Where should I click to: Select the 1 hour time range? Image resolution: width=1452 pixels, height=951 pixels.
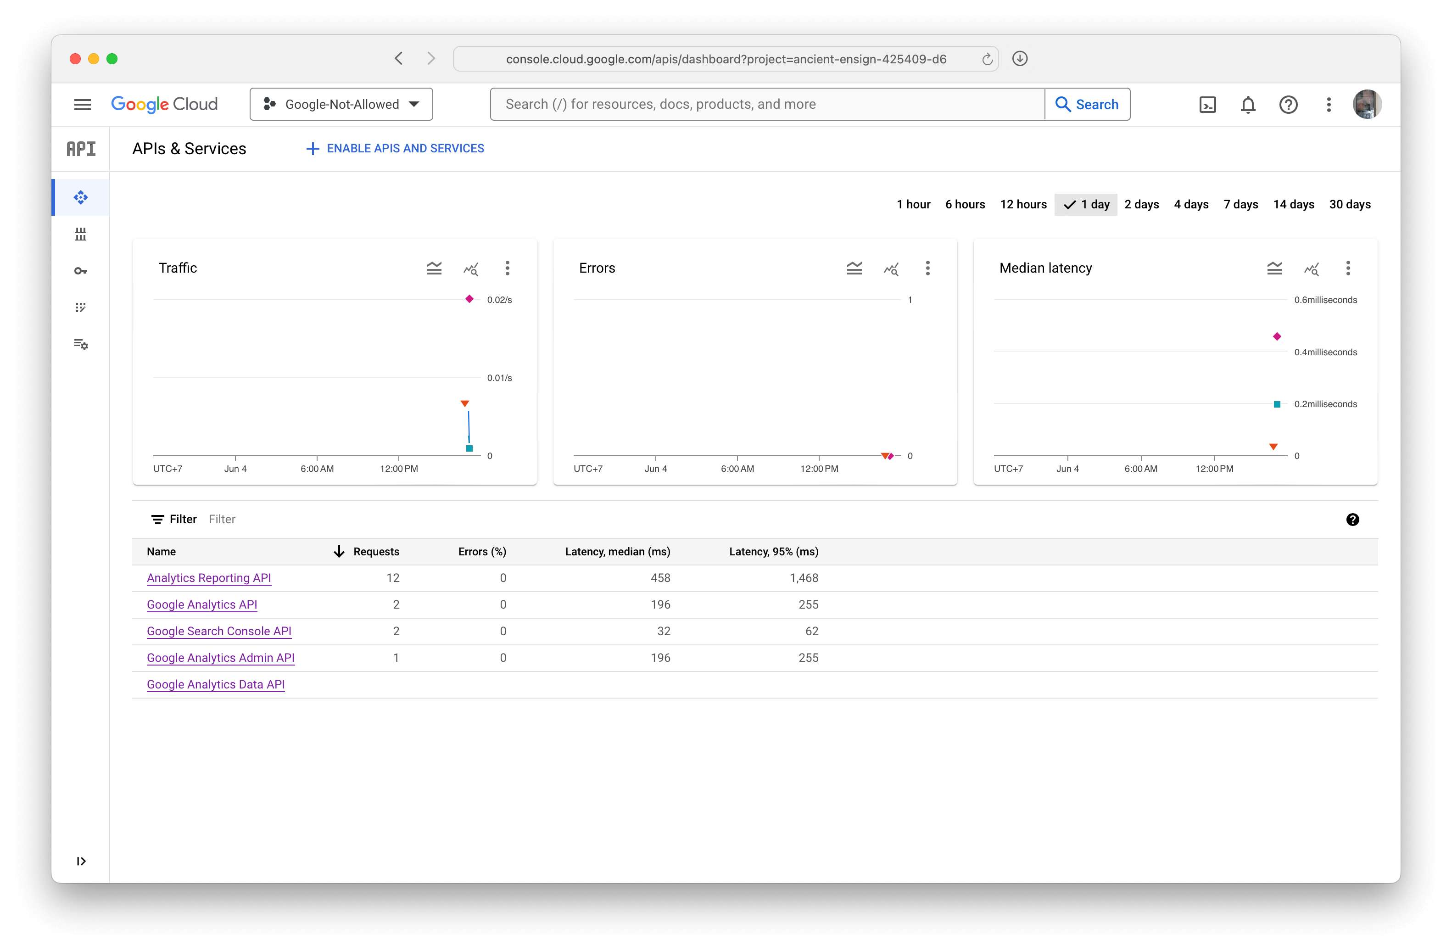click(913, 204)
